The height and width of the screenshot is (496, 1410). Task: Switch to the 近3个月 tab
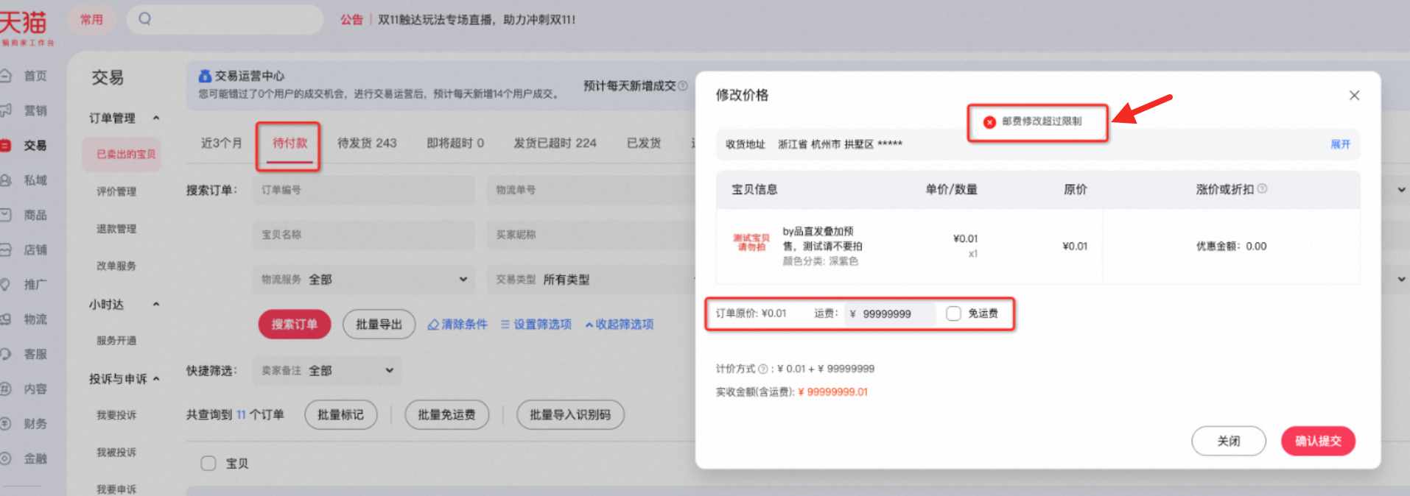tap(221, 143)
